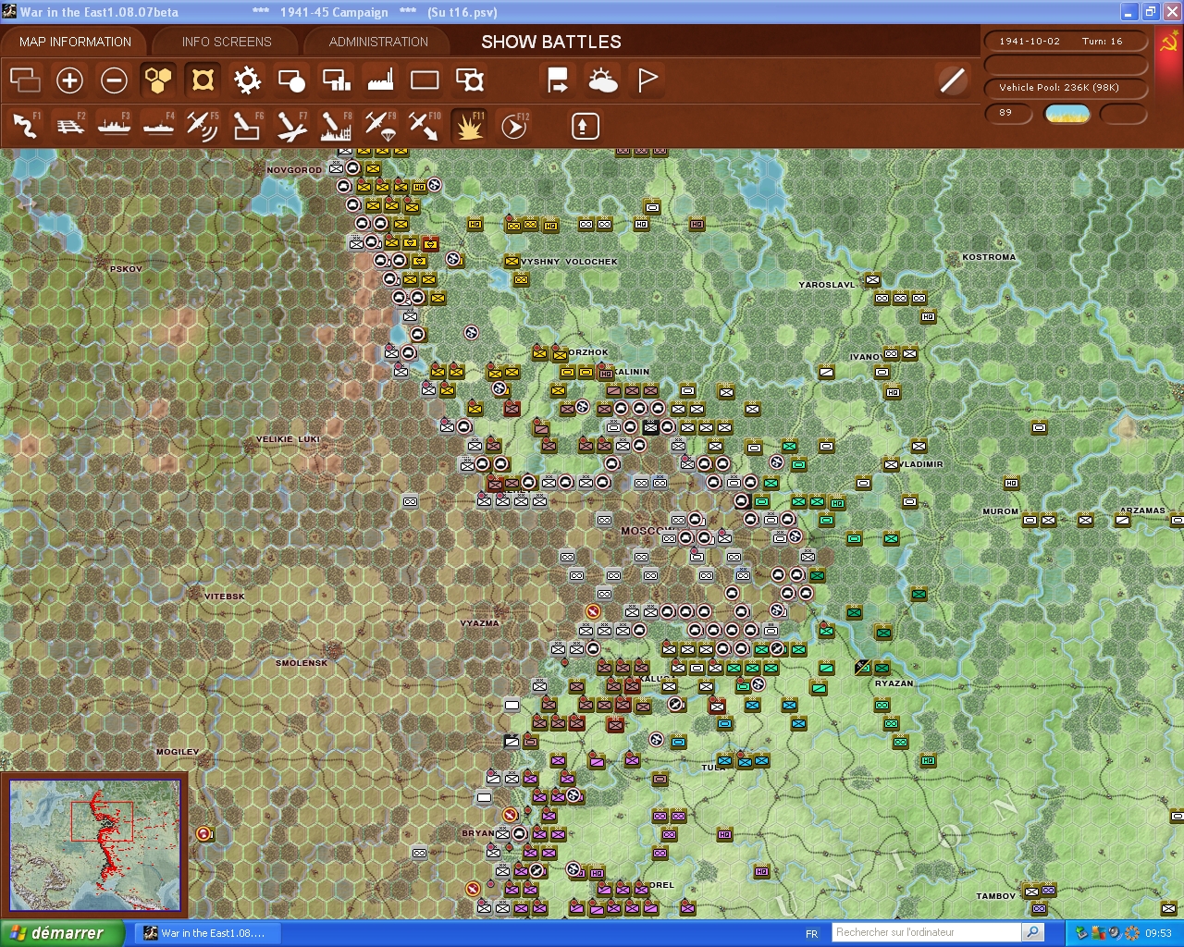Click the rectangle with circle icon
Viewport: 1184px width, 947px height.
coord(291,80)
